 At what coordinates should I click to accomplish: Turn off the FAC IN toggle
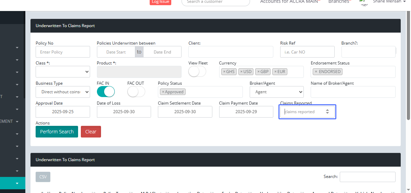point(106,92)
